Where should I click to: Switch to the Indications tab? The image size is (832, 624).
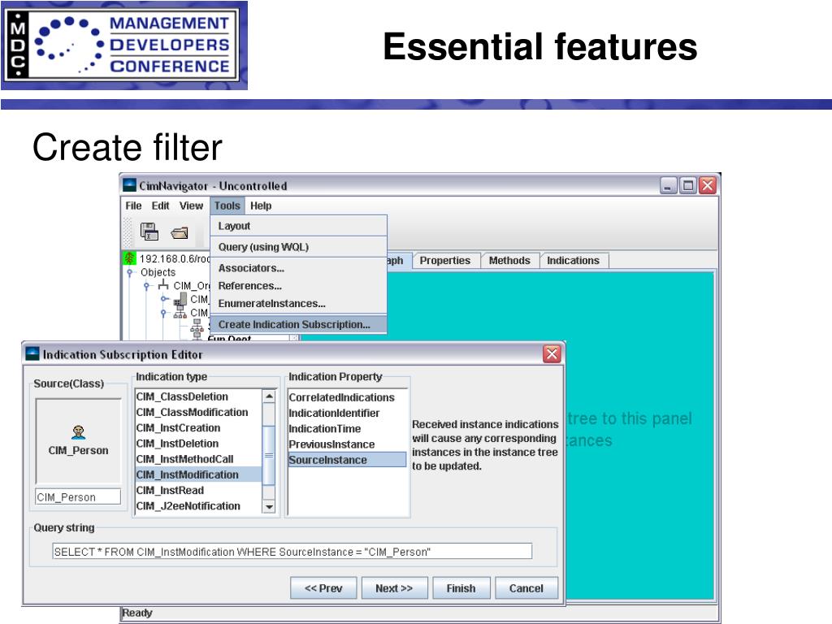click(x=573, y=261)
